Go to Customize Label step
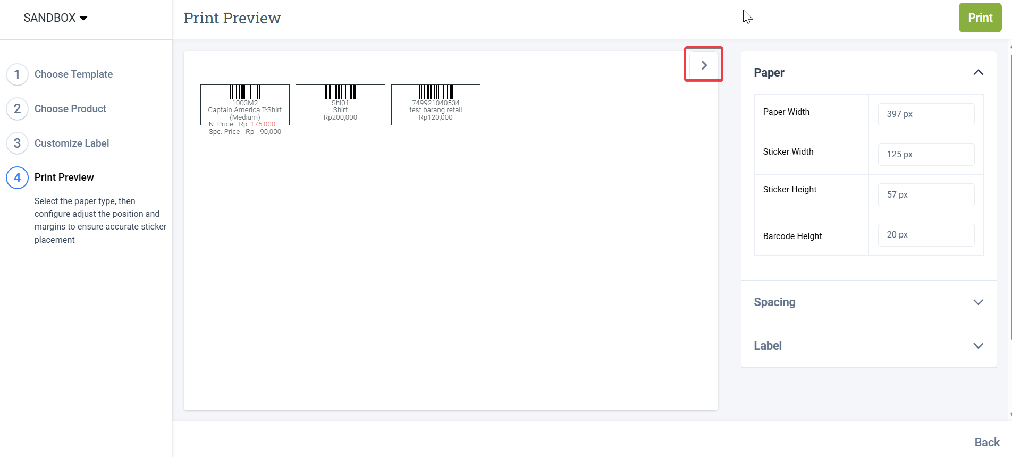The width and height of the screenshot is (1012, 457). 72,143
